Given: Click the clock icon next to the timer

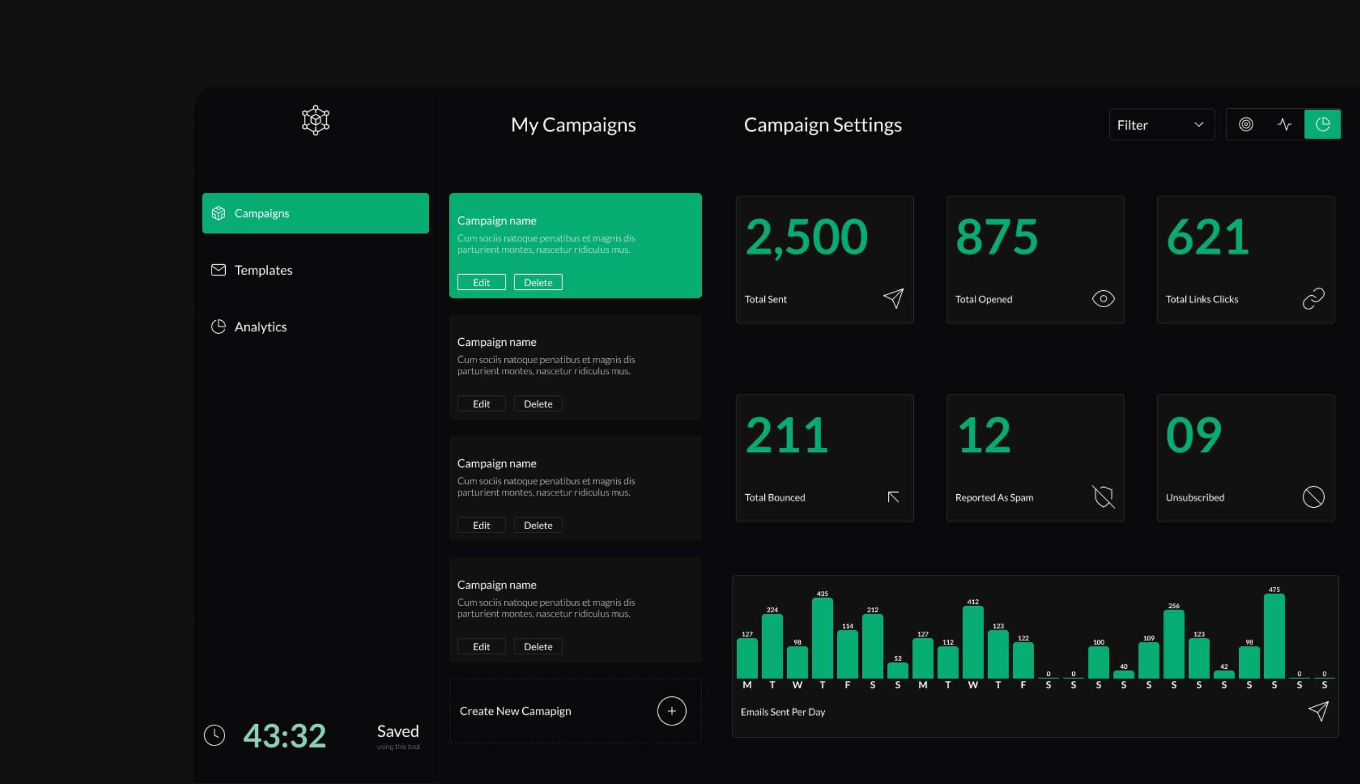Looking at the screenshot, I should (215, 735).
